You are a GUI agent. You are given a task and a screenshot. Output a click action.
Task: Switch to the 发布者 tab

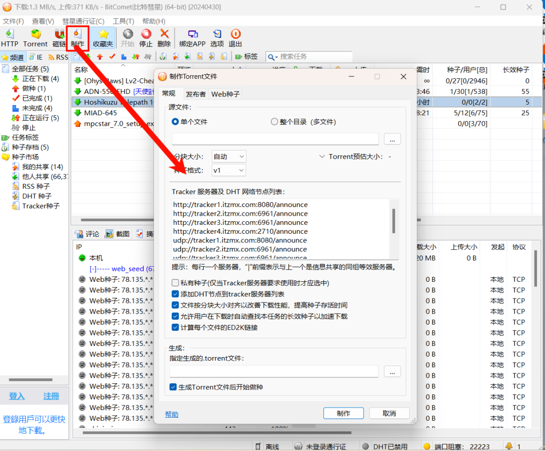(196, 94)
